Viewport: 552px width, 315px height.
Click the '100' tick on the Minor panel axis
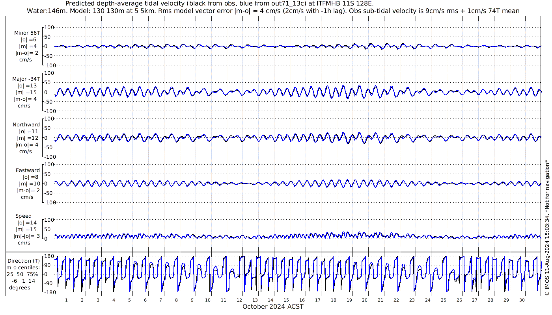coord(49,27)
